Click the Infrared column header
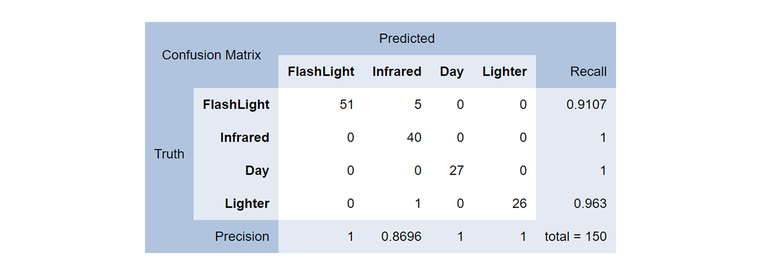 coord(396,72)
